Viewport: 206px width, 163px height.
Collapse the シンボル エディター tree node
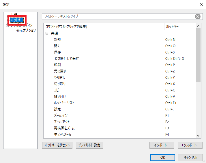tap(7, 26)
